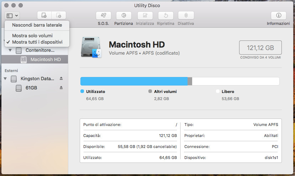
Task: Eject the Kingston Data drive
Action: coord(61,78)
